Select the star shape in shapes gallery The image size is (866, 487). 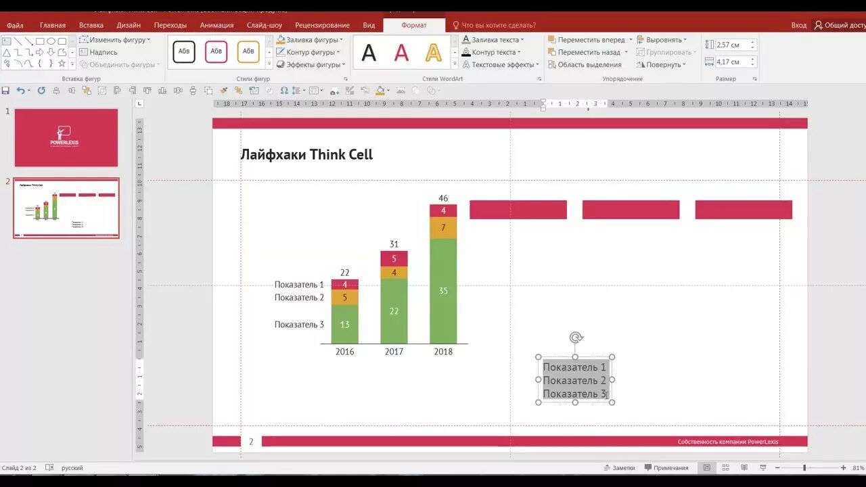point(62,64)
